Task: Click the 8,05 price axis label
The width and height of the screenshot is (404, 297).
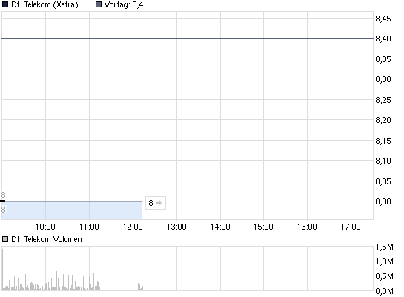Action: [383, 181]
